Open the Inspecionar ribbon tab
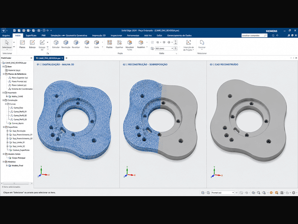 pos(116,35)
